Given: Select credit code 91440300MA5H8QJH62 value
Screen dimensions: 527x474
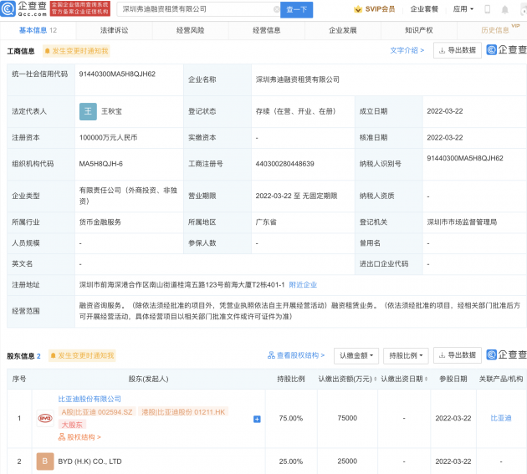Looking at the screenshot, I should pos(117,74).
